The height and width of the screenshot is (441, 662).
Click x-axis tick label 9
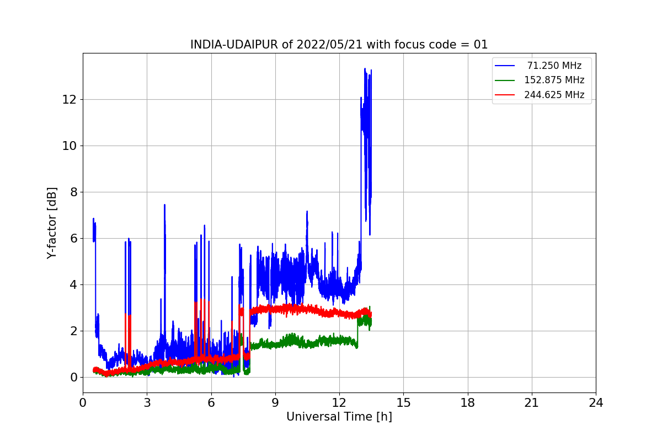[x=275, y=403]
